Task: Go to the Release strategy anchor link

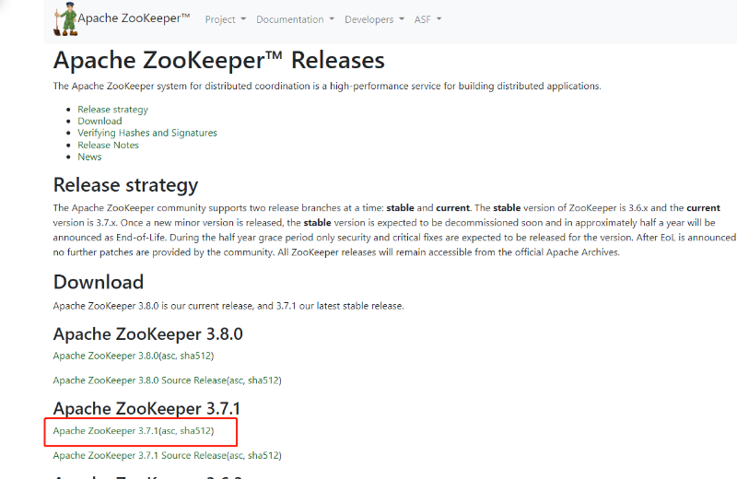Action: [x=112, y=110]
